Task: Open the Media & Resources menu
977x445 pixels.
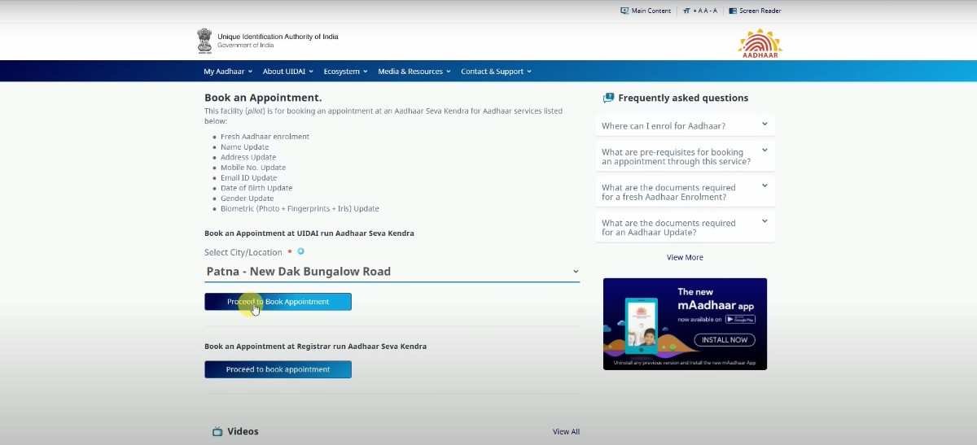Action: pos(414,72)
